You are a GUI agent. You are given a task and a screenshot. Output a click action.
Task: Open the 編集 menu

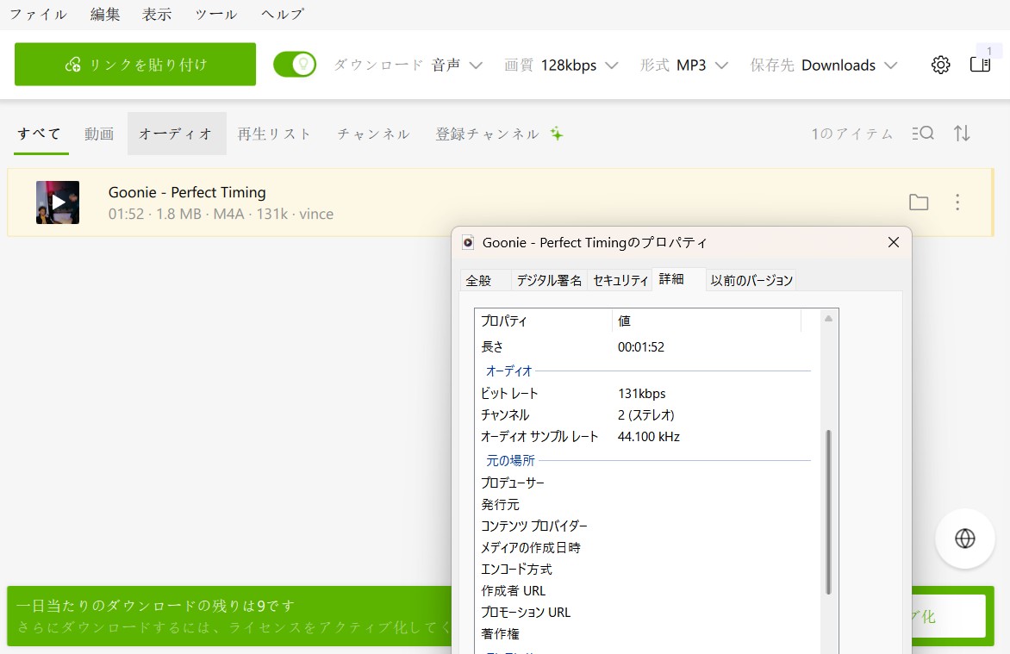(105, 14)
